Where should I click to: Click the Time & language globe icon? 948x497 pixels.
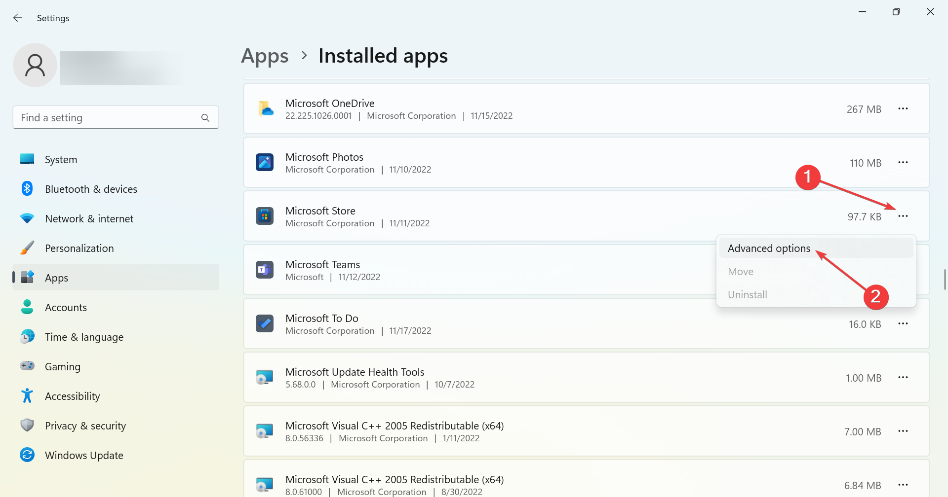[x=27, y=336]
